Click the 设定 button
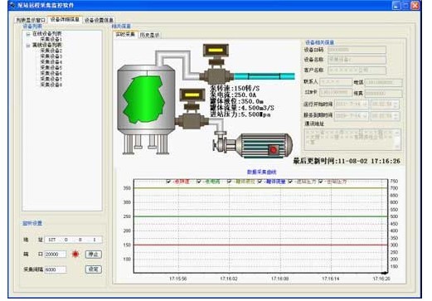Image resolution: width=432 pixels, height=301 pixels. [94, 269]
